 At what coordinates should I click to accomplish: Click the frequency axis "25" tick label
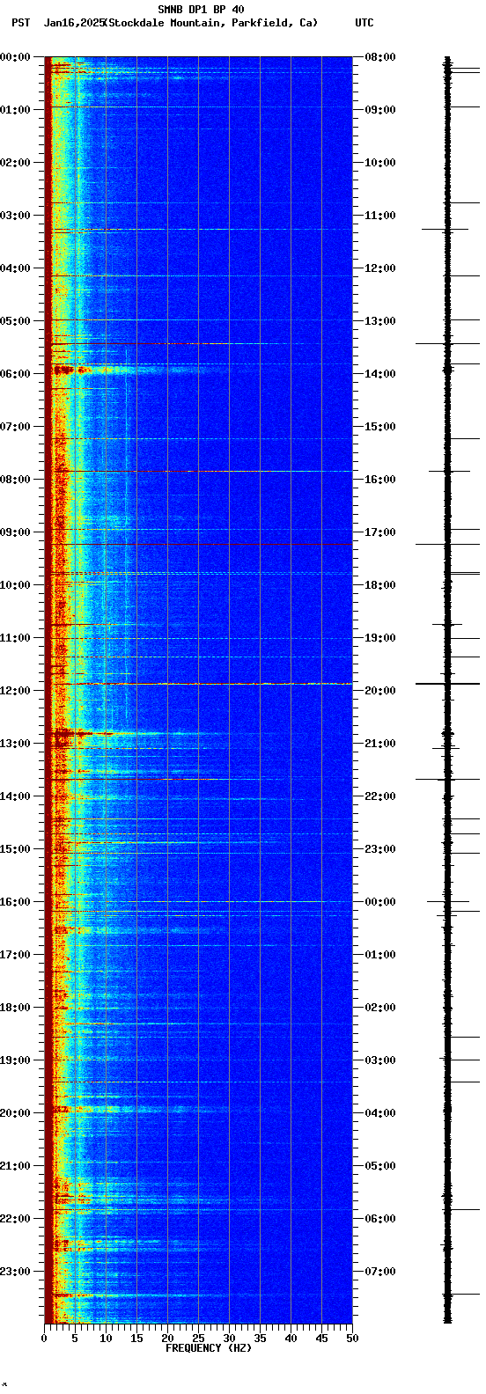click(x=198, y=1339)
